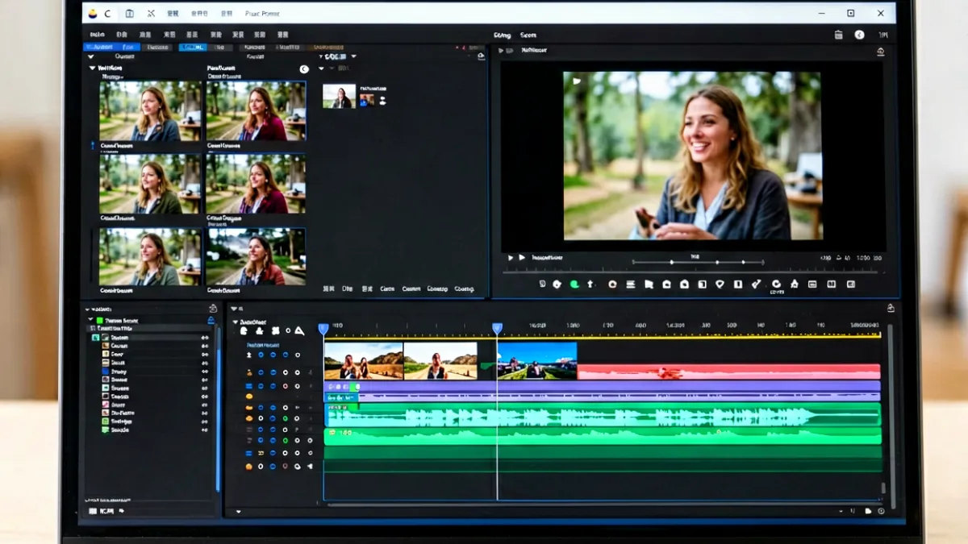Image resolution: width=968 pixels, height=544 pixels.
Task: Click the app logo icon in the title bar
Action: (x=92, y=14)
